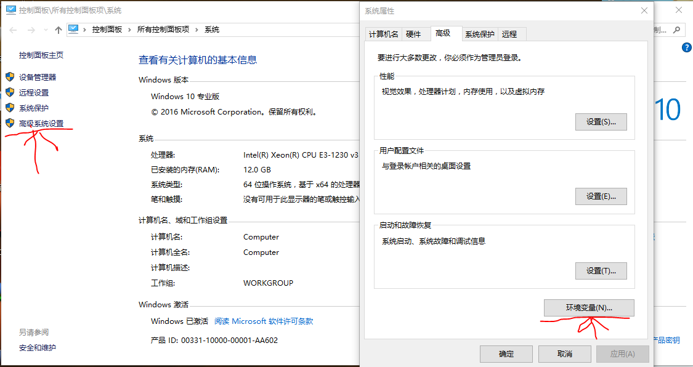Click the search magnifier icon
Image resolution: width=693 pixels, height=367 pixels.
676,30
